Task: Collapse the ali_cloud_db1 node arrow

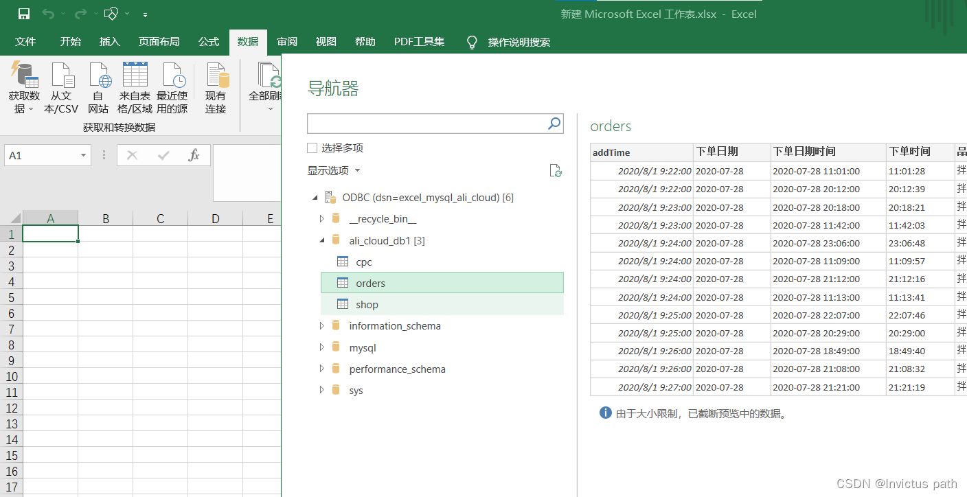Action: pyautogui.click(x=322, y=240)
